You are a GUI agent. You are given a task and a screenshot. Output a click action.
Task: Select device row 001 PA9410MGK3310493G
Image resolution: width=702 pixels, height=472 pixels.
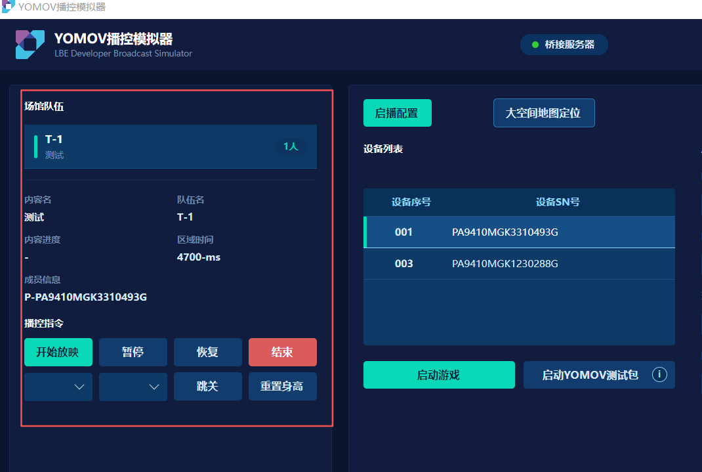520,232
